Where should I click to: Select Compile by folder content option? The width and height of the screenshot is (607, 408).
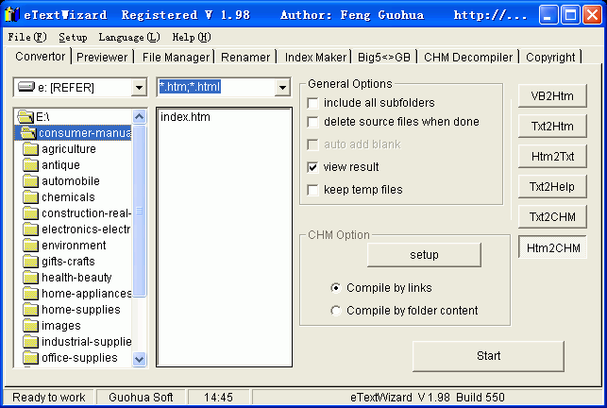[336, 311]
